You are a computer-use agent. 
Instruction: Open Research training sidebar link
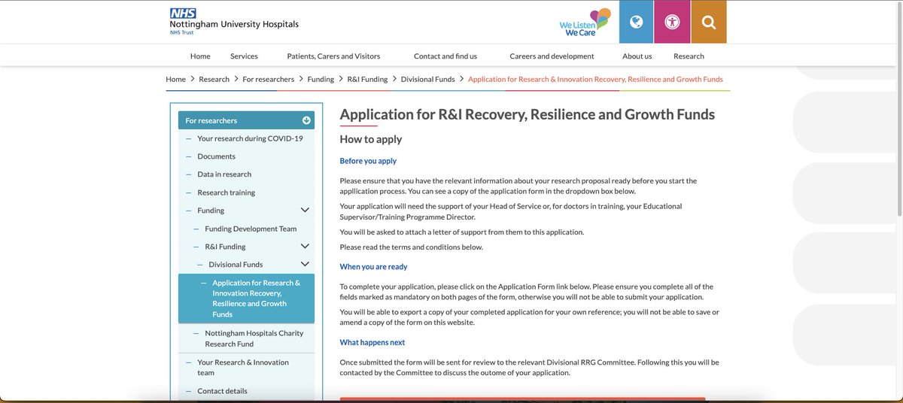(226, 192)
